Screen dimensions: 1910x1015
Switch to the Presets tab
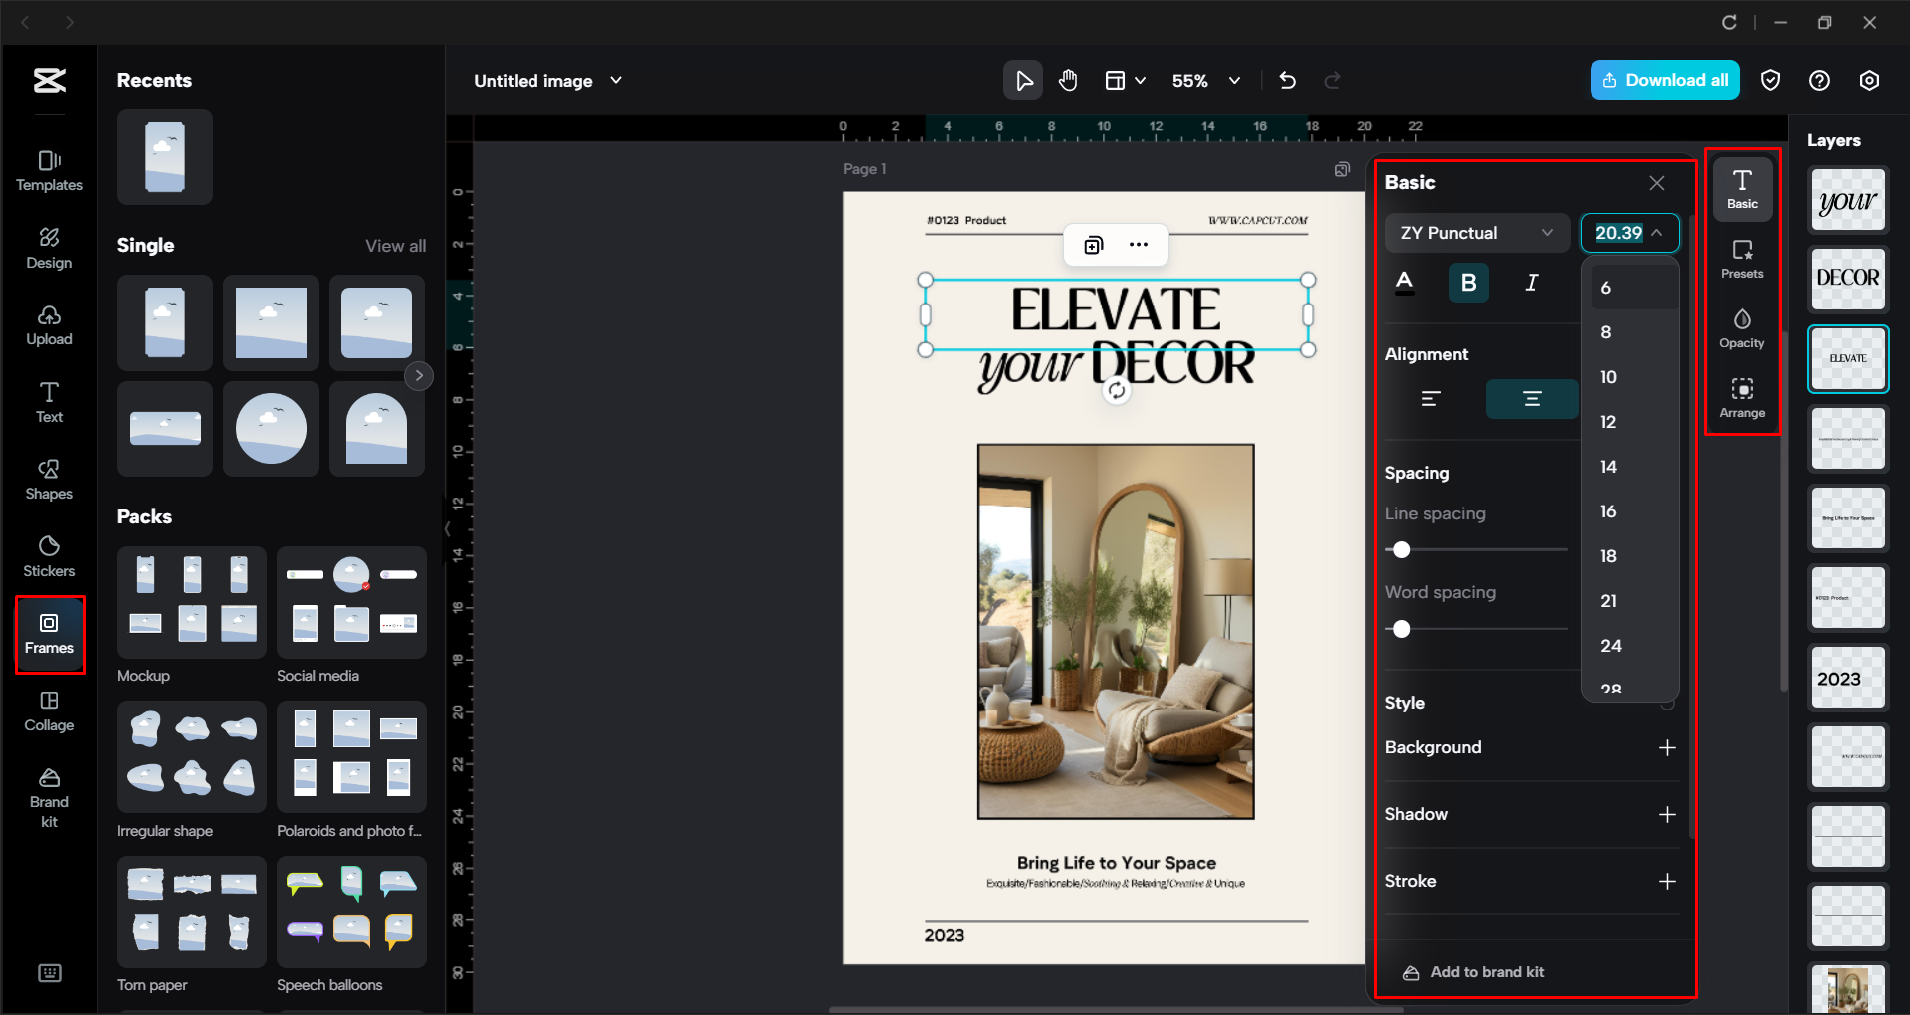pyautogui.click(x=1741, y=260)
